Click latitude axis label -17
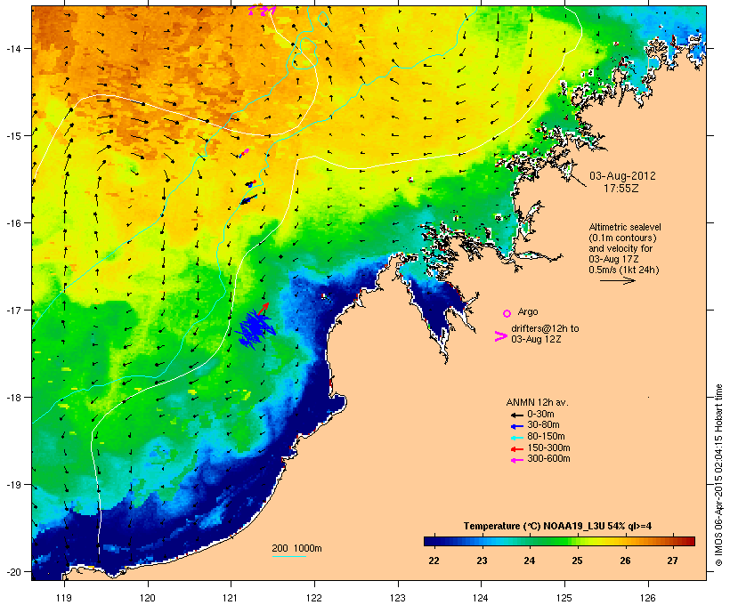Viewport: 730px width, 605px height. (x=13, y=311)
